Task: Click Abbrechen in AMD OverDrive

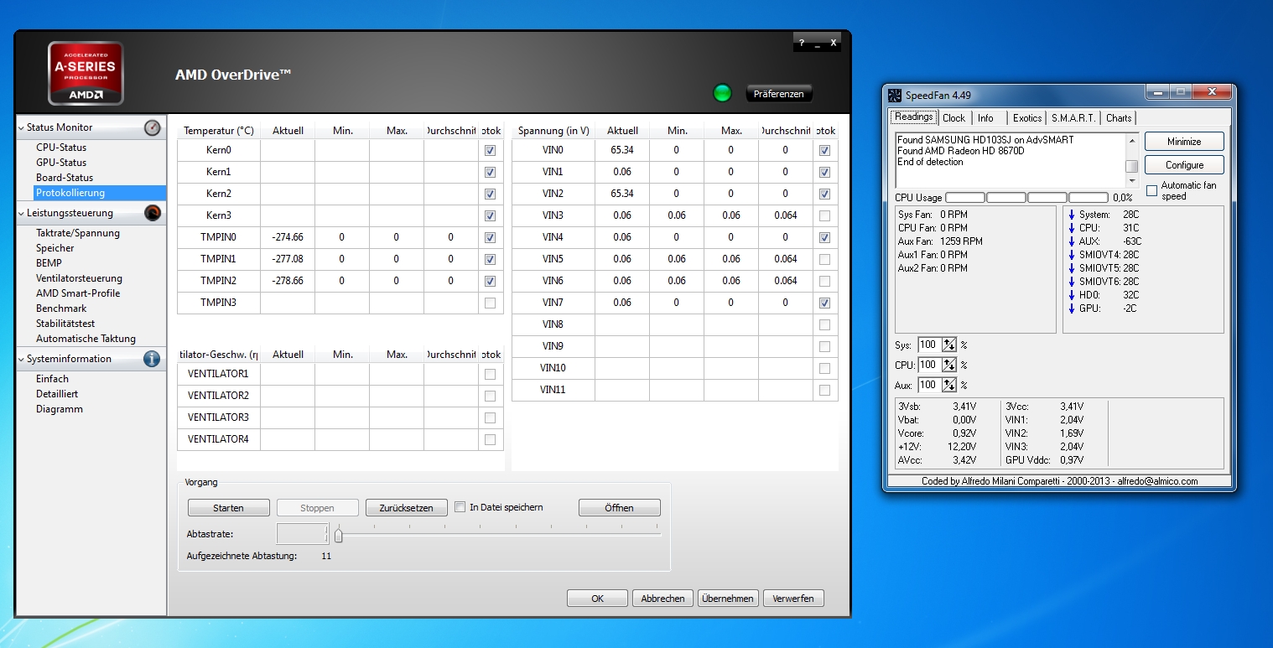Action: (662, 599)
